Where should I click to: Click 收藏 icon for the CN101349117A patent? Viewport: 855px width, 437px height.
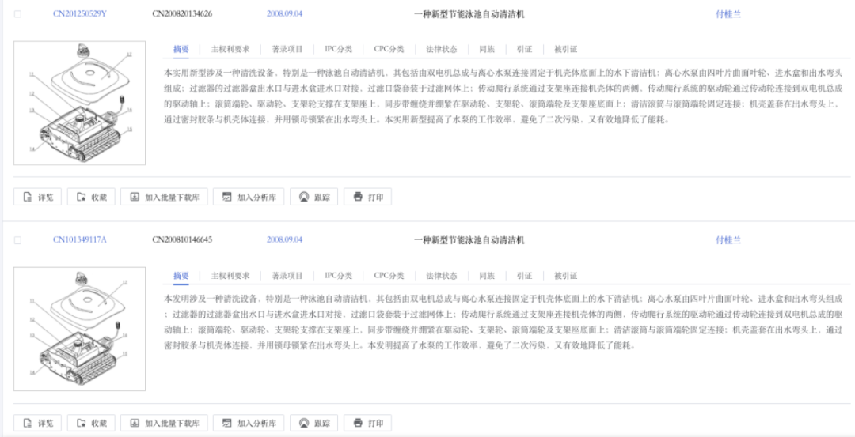tap(91, 423)
